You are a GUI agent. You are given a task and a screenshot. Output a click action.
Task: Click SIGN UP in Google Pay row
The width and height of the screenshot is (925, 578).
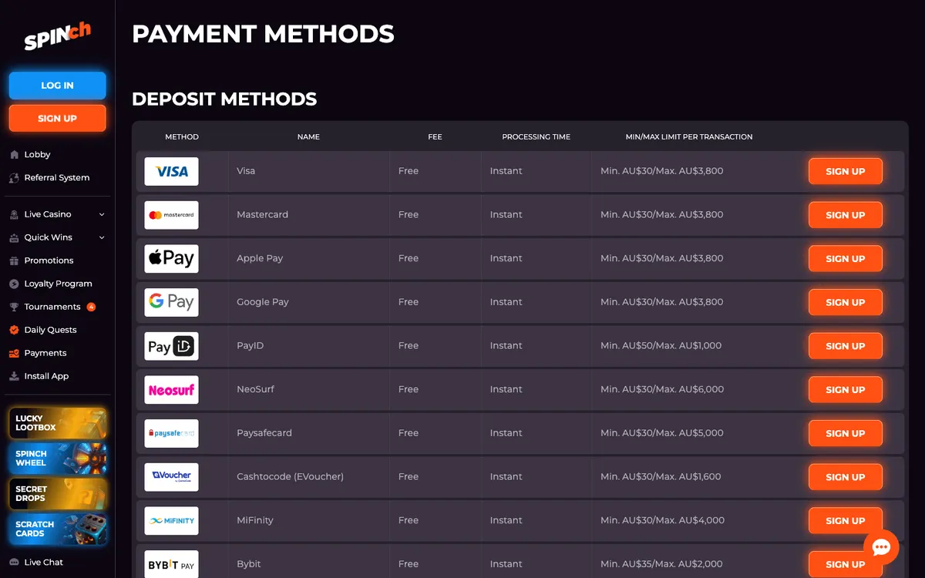tap(846, 302)
